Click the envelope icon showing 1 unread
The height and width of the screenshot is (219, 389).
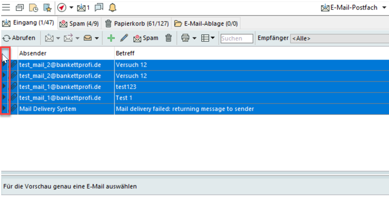point(83,8)
